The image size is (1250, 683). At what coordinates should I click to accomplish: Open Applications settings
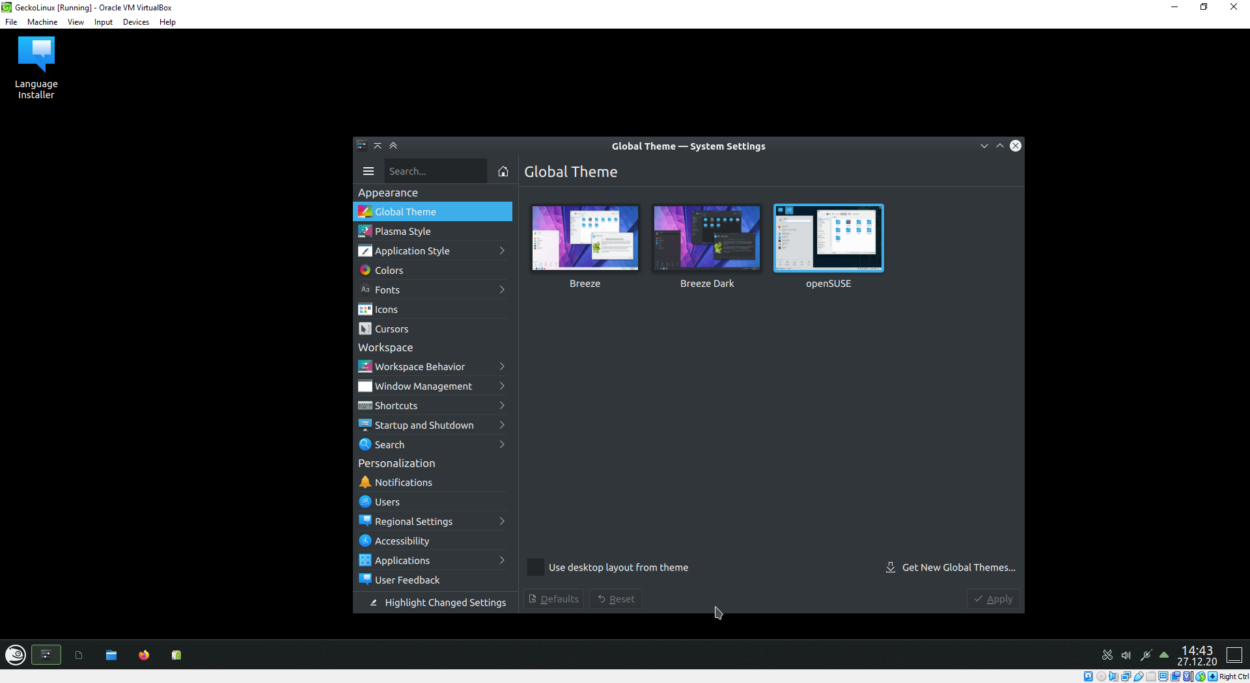[x=432, y=560]
